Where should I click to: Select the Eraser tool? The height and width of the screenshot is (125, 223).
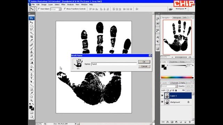click(31, 59)
